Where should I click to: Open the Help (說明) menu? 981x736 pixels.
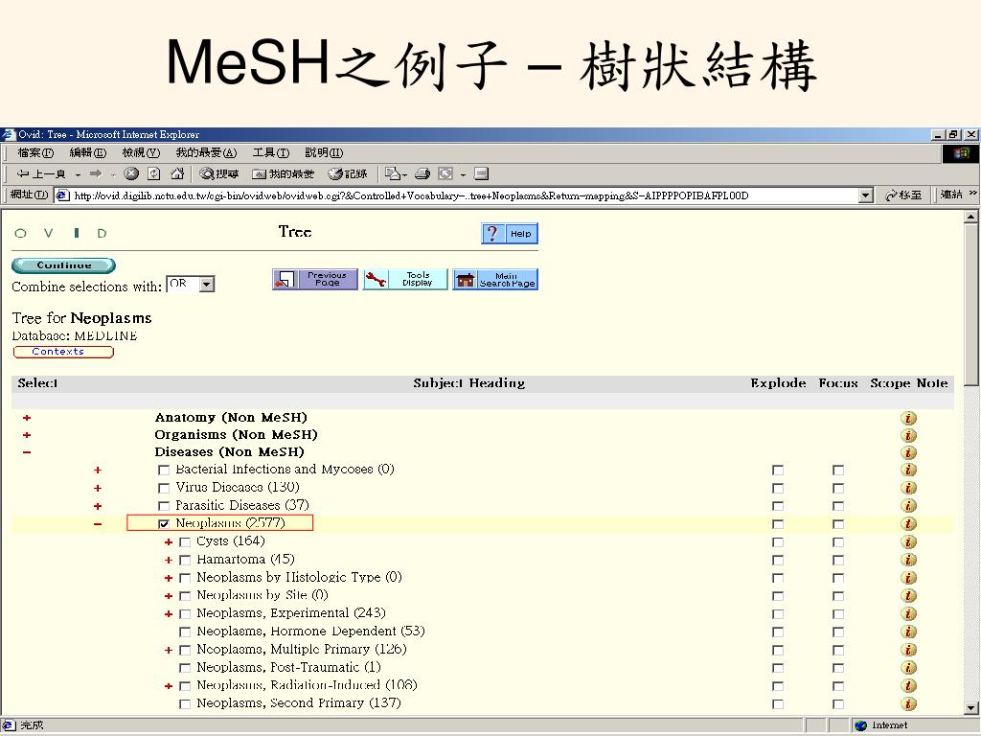click(x=324, y=152)
